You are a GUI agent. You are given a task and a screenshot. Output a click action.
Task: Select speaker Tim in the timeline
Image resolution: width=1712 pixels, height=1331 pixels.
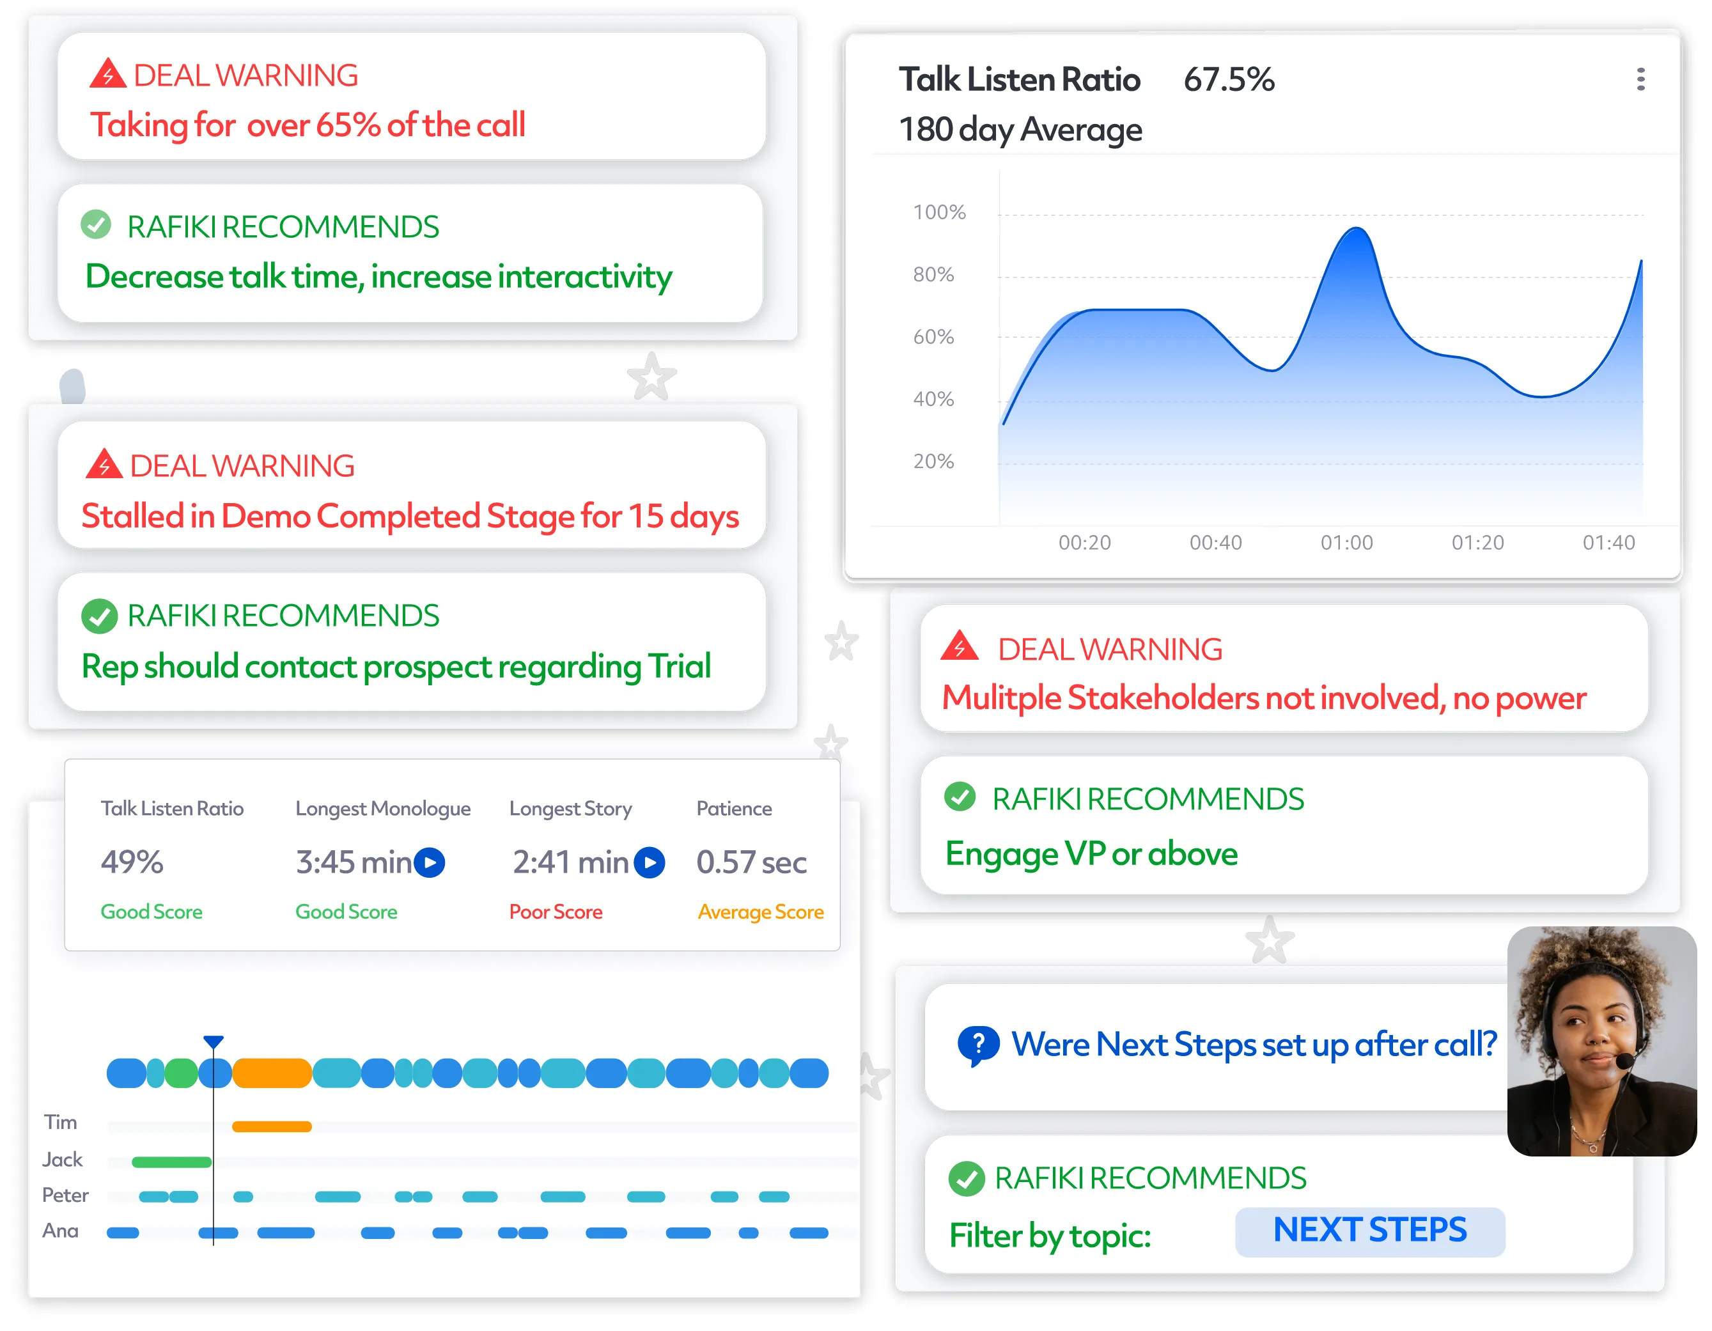pos(60,1123)
